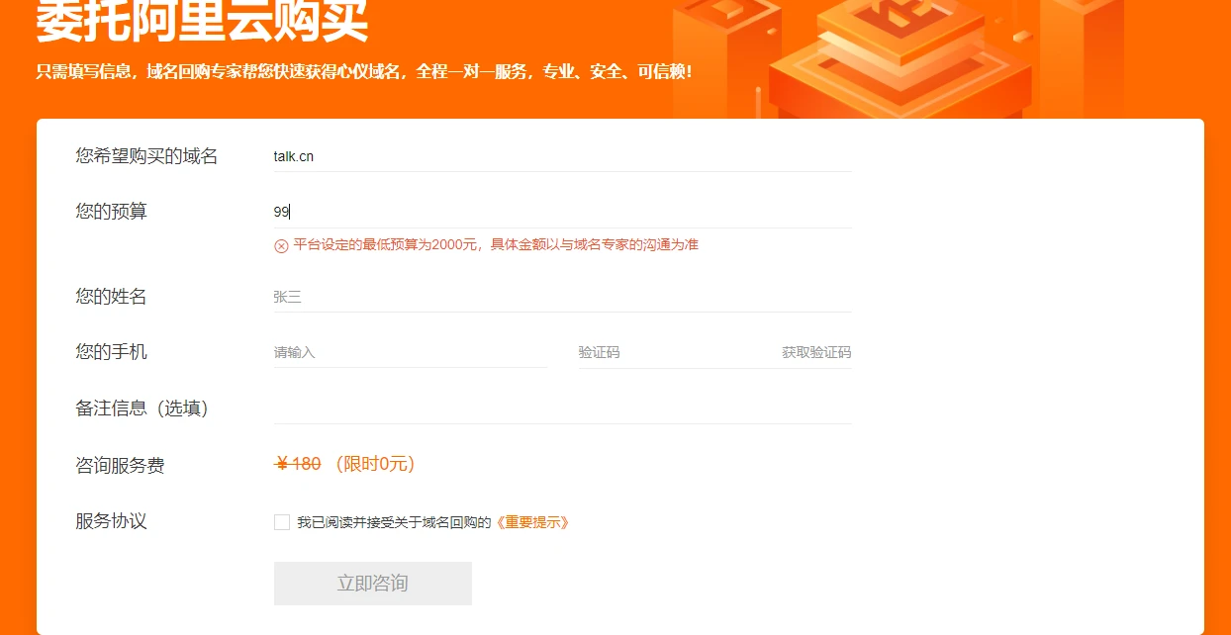Open the 《重要提示》 link

click(531, 522)
